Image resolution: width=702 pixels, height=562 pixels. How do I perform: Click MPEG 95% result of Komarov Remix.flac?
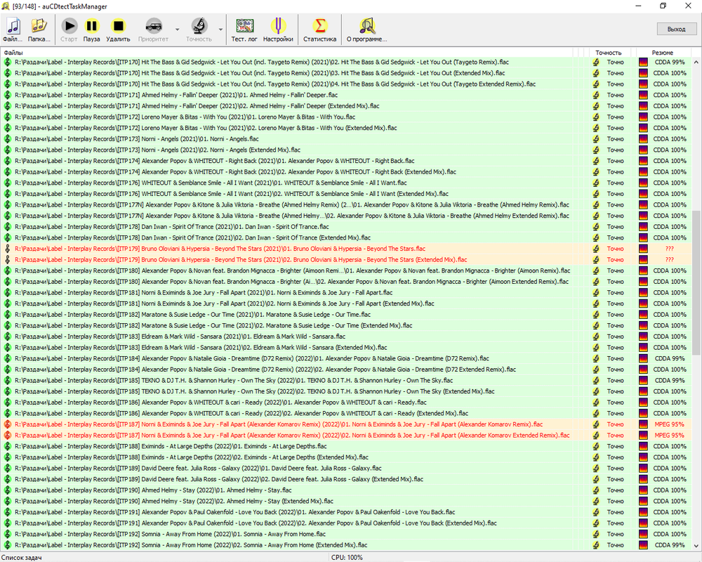(x=669, y=424)
